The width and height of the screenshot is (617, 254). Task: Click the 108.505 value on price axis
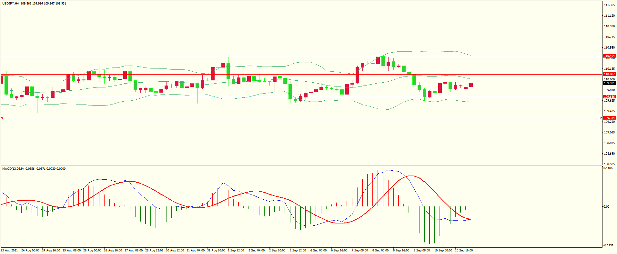[609, 164]
